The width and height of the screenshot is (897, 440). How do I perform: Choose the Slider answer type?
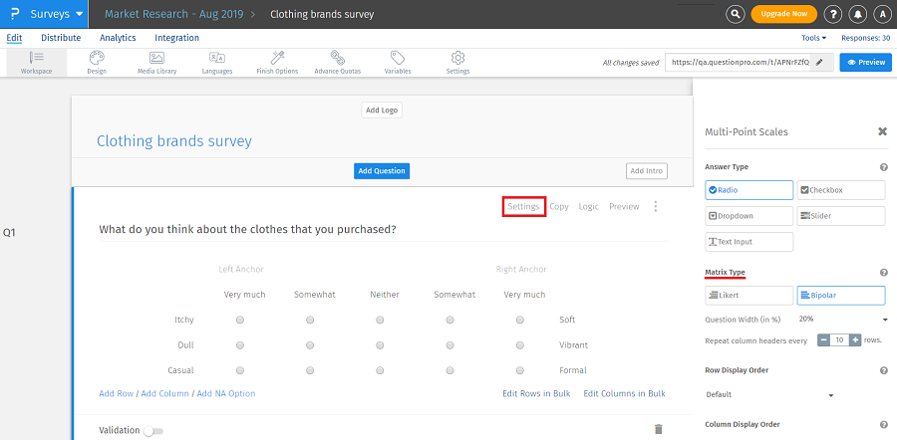[x=840, y=215]
